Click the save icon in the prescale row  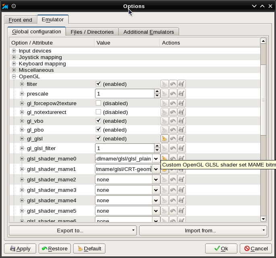pyautogui.click(x=181, y=93)
